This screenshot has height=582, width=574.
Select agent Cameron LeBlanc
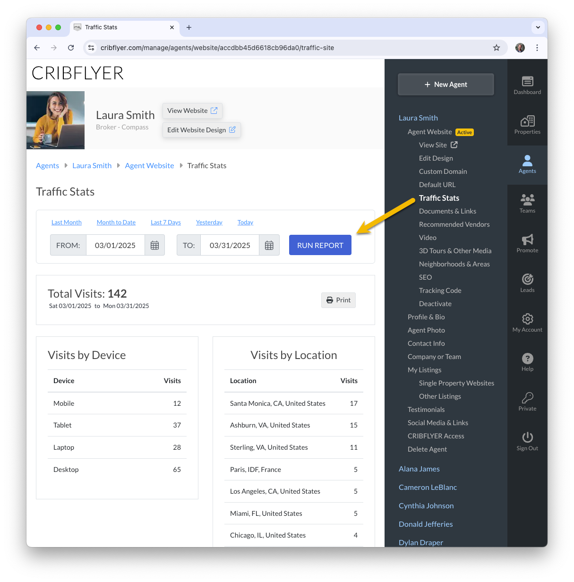pyautogui.click(x=428, y=488)
